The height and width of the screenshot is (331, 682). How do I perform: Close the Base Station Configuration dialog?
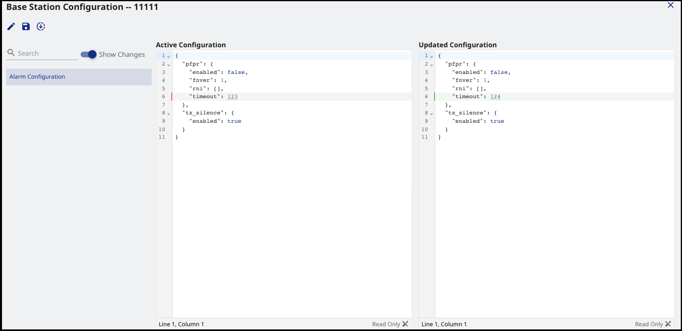pos(670,5)
